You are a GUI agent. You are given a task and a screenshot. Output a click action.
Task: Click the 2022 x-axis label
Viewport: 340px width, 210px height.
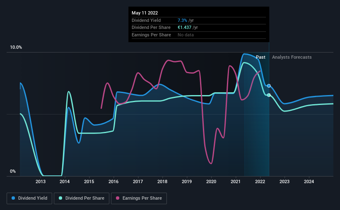pyautogui.click(x=260, y=181)
